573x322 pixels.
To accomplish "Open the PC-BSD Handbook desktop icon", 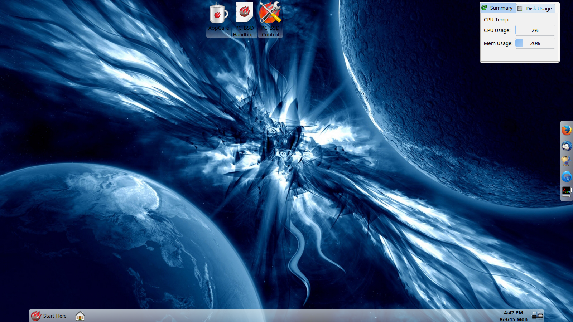I will tap(245, 20).
